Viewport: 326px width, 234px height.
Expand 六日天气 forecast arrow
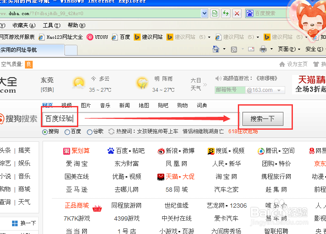pos(205,84)
